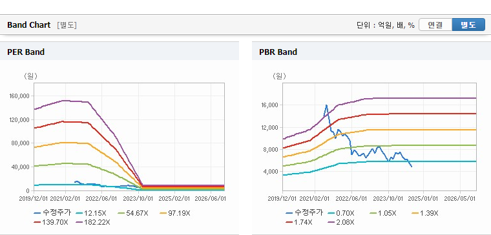Click the (원) unit label above PBR chart
Screen dimensions: 491x235
(x=279, y=76)
